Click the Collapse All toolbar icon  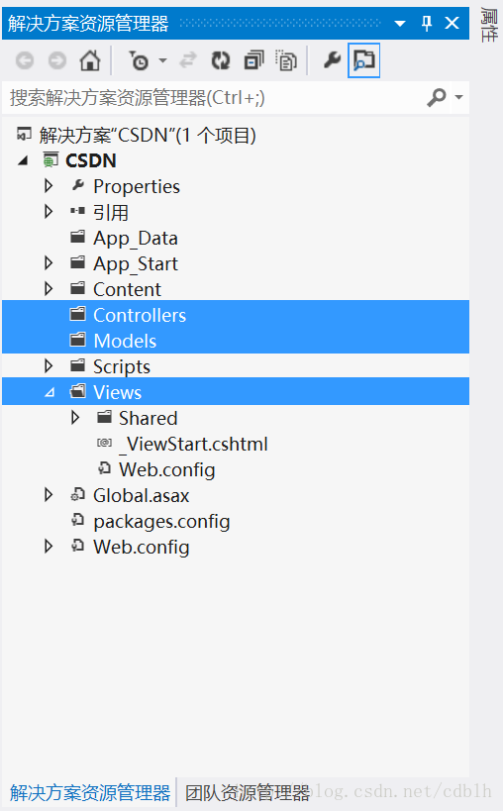tap(253, 60)
